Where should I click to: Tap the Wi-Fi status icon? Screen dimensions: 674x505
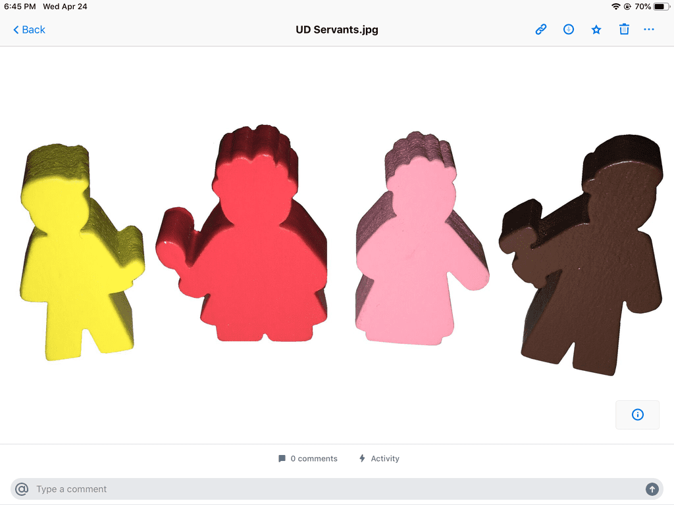(x=615, y=7)
